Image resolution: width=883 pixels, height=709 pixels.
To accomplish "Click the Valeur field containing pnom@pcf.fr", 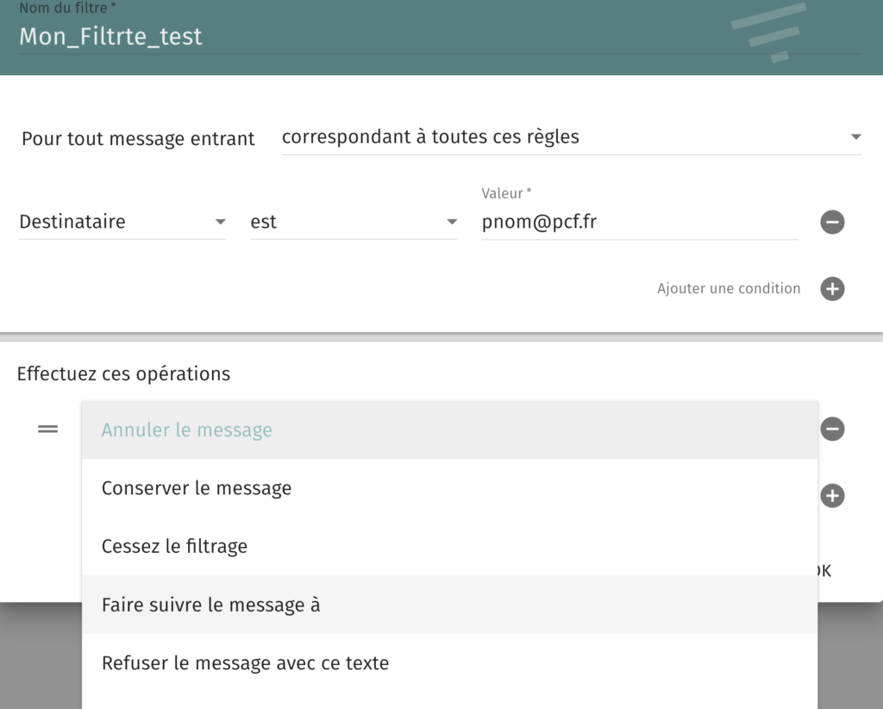I will [x=639, y=222].
